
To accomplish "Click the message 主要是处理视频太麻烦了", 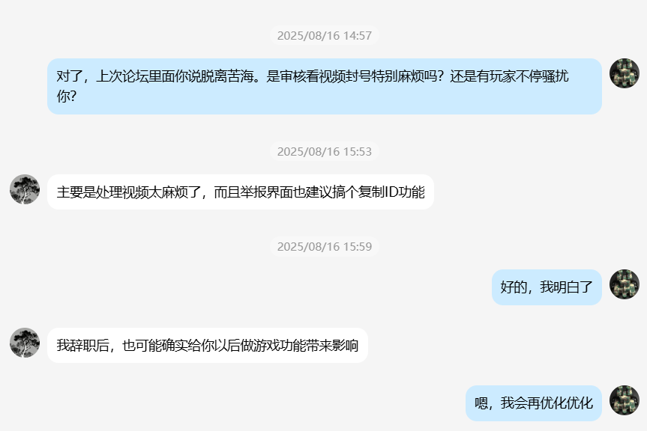I will (x=241, y=192).
